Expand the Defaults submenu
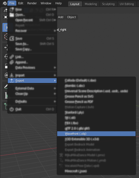 point(32,101)
